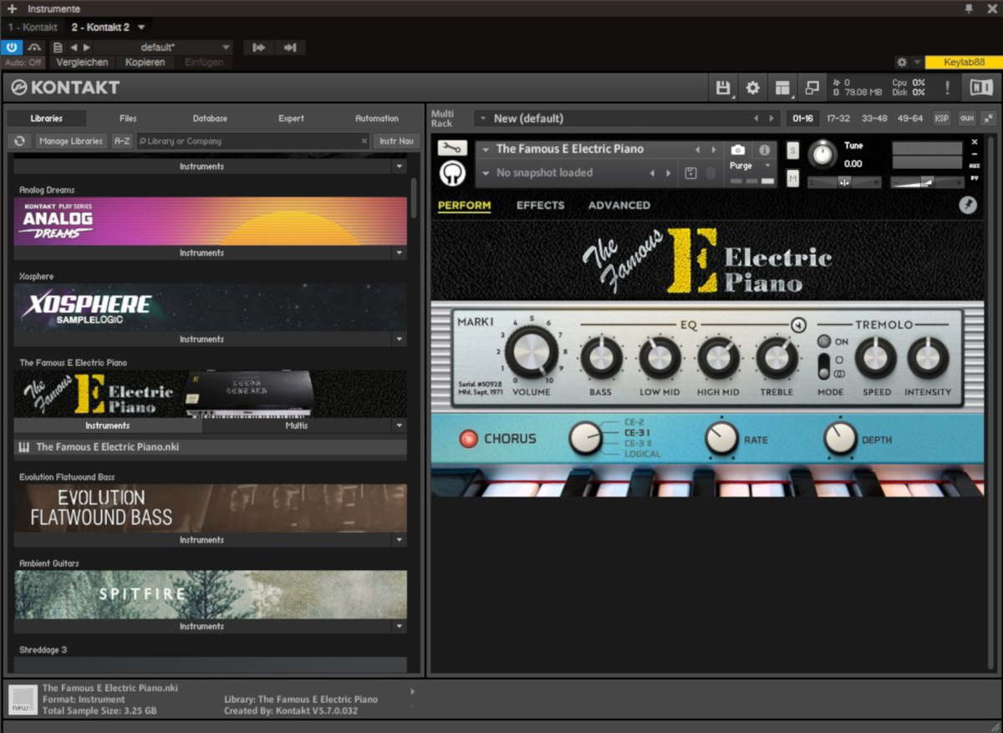
Task: Open the Kontakt 2 tab dropdown arrow
Action: (141, 27)
